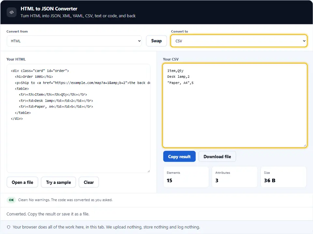Screen dimensions: 313x234
Task: Click the 'Converted. Copy the result' message
Action: tap(48, 214)
